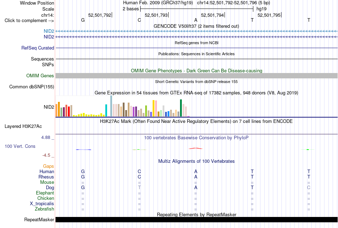Open 'Short Genetic Variants from dbSNP release 155' title
Viewport: 338px width, 228px height.
coord(196,82)
